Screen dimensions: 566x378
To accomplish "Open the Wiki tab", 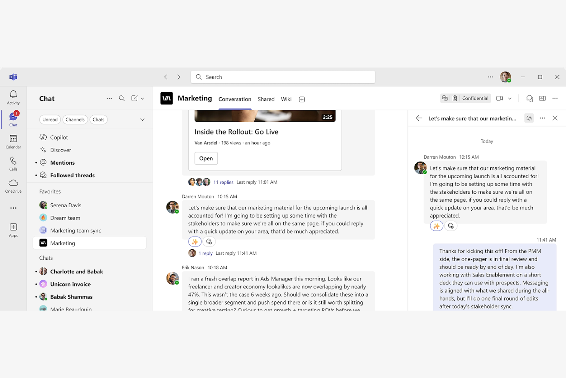I will 286,99.
